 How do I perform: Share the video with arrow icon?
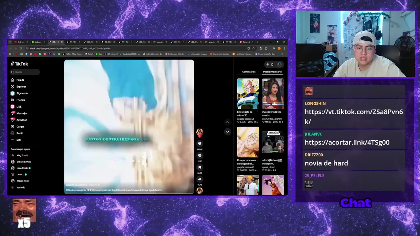[x=199, y=179]
